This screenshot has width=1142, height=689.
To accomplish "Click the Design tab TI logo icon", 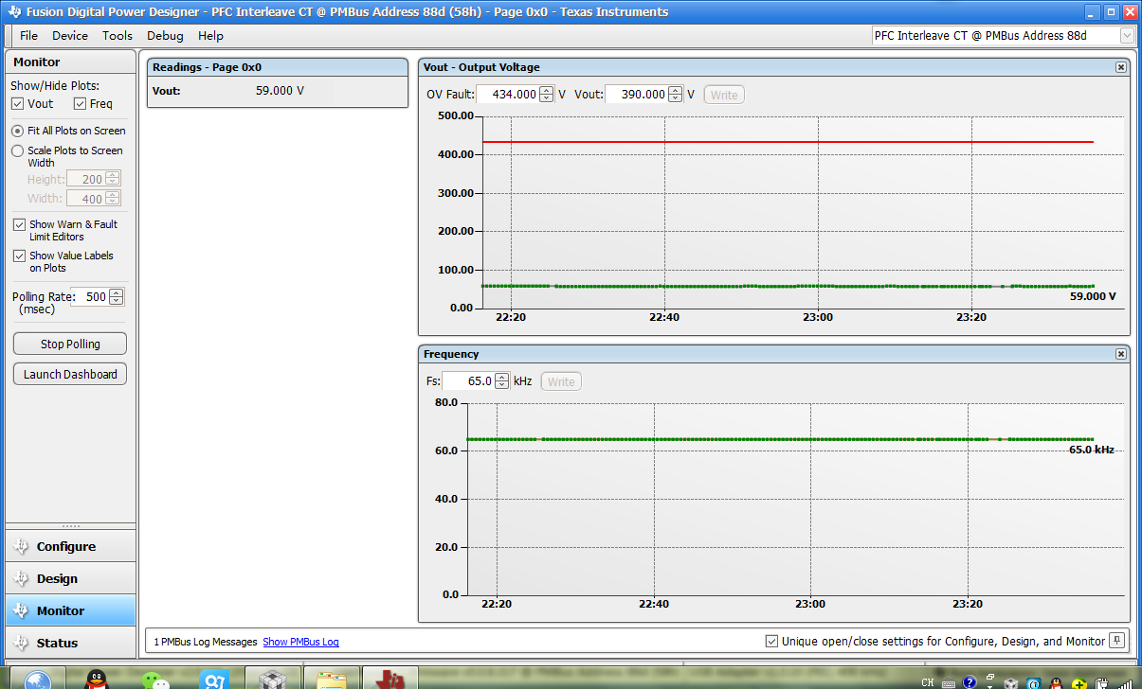I will (x=22, y=578).
